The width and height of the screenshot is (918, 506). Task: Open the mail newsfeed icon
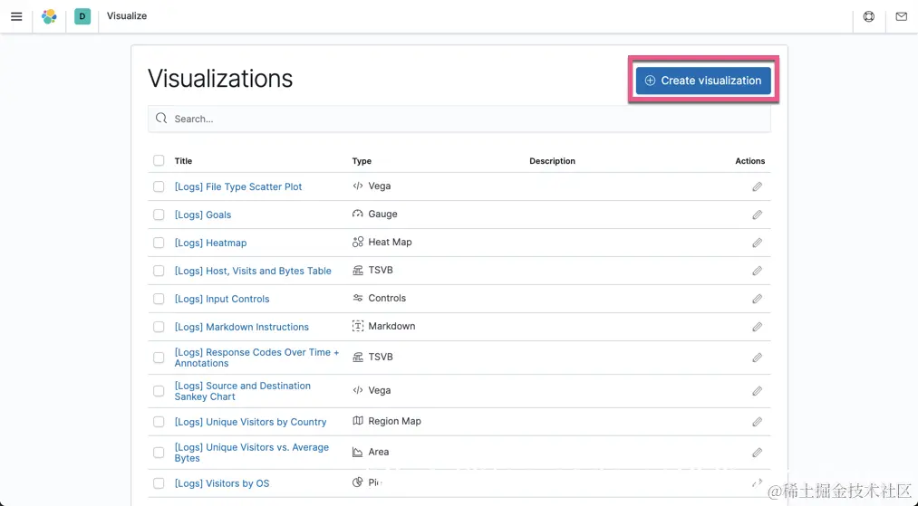click(x=902, y=16)
